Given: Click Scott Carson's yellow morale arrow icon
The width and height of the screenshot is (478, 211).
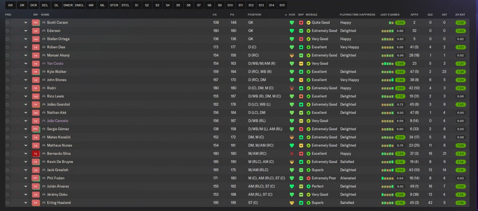Looking at the screenshot, I should coord(308,23).
